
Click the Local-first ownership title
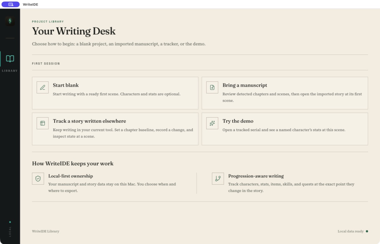(71, 176)
